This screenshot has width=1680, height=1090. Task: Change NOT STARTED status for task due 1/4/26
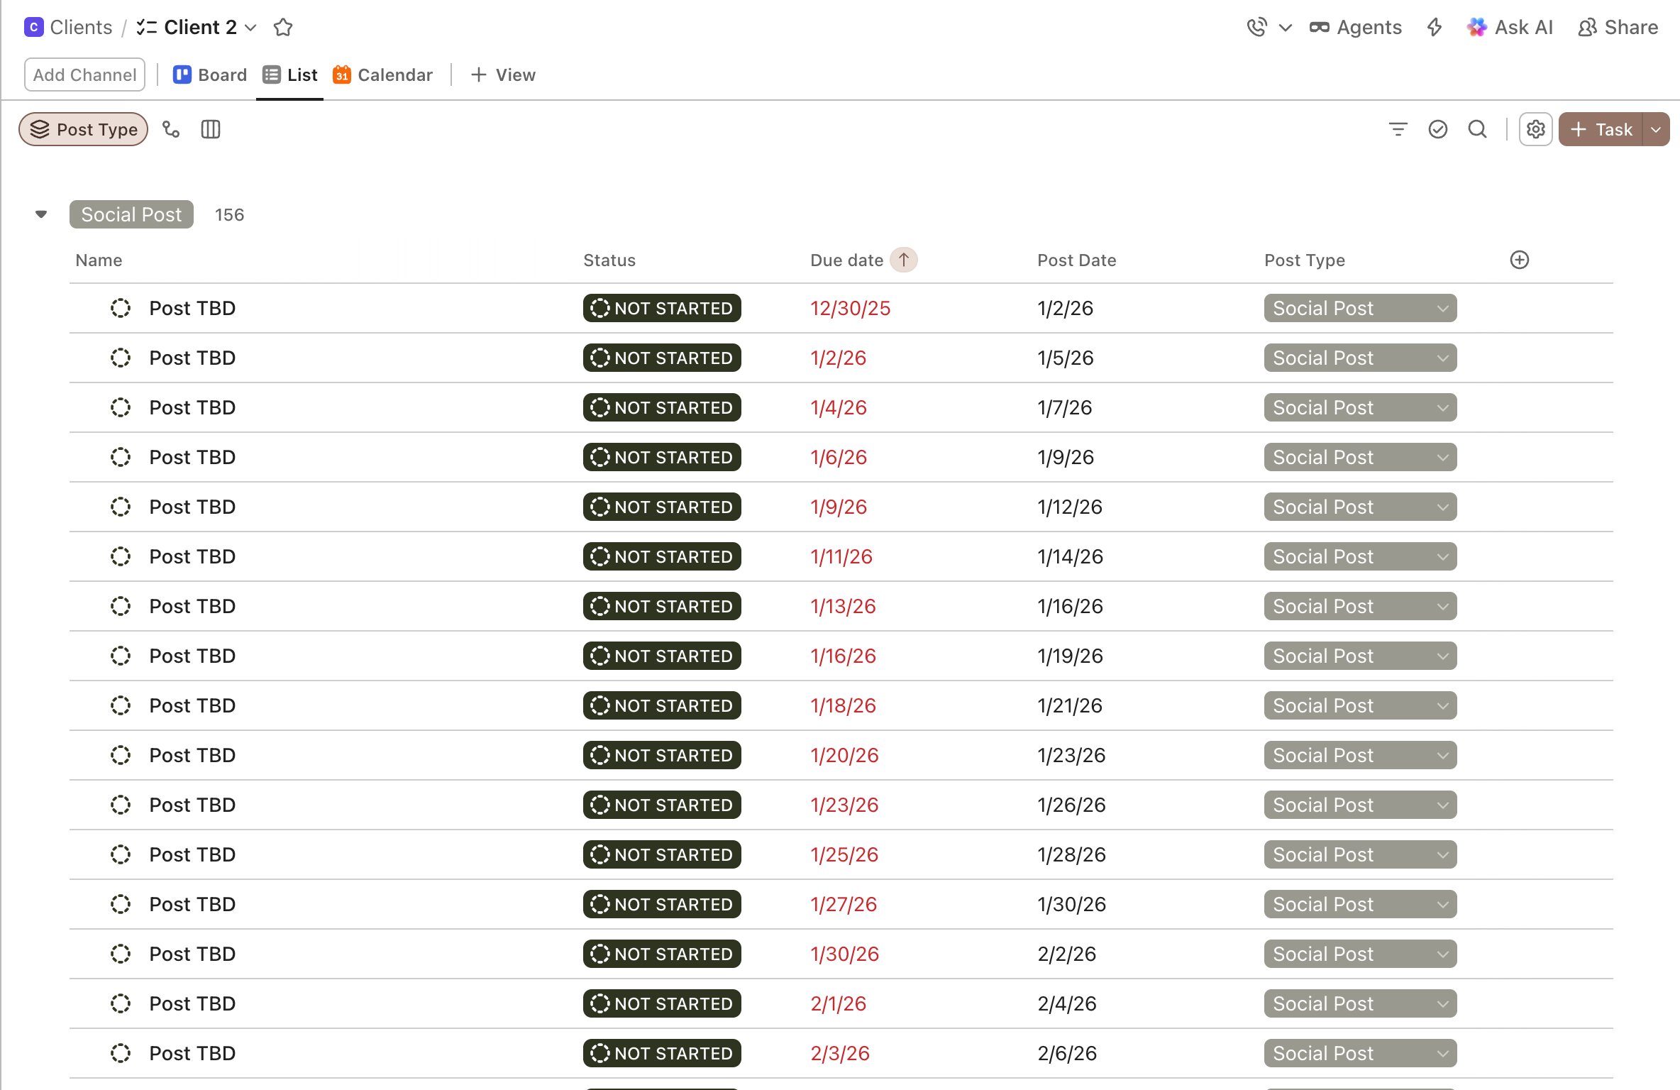click(662, 407)
